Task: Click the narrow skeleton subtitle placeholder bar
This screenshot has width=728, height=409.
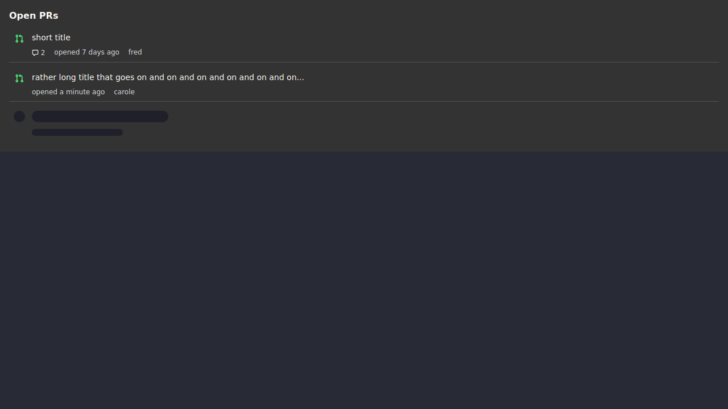Action: point(77,132)
